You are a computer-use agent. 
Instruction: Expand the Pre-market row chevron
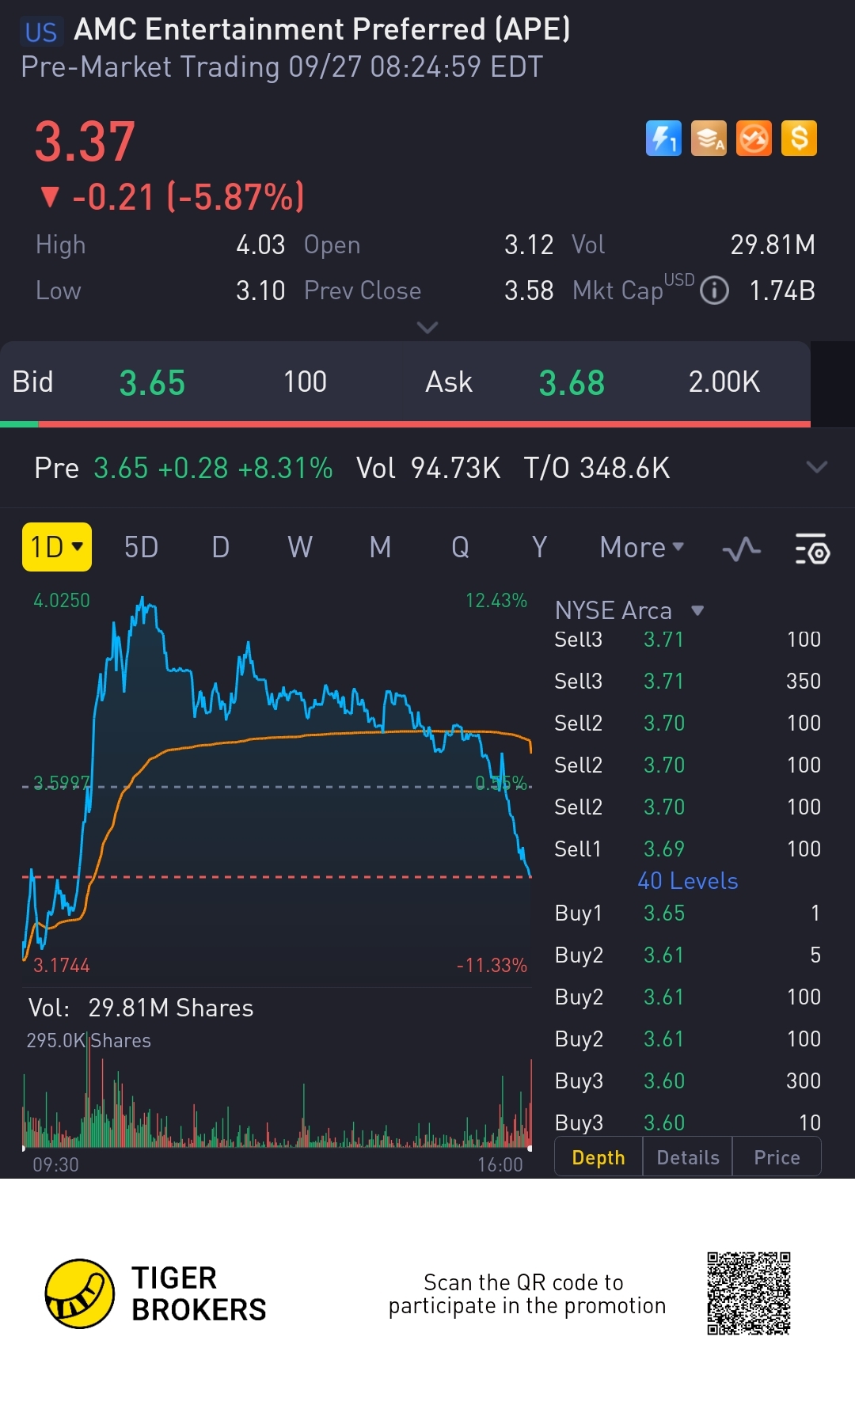pyautogui.click(x=816, y=467)
